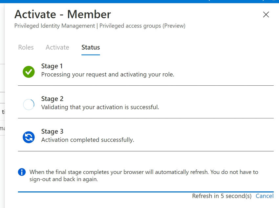The width and height of the screenshot is (279, 208).
Task: Click the Stage 2 validation description text
Action: pos(100,107)
